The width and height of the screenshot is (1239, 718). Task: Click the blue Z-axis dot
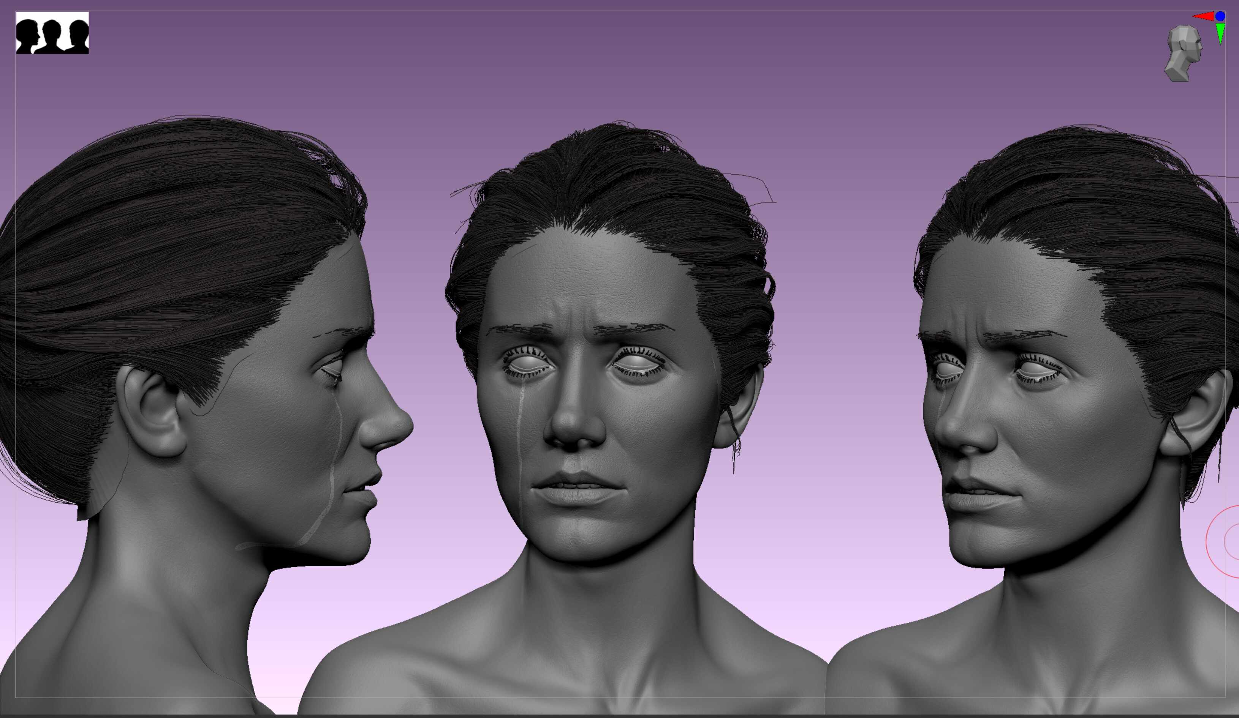pyautogui.click(x=1220, y=16)
